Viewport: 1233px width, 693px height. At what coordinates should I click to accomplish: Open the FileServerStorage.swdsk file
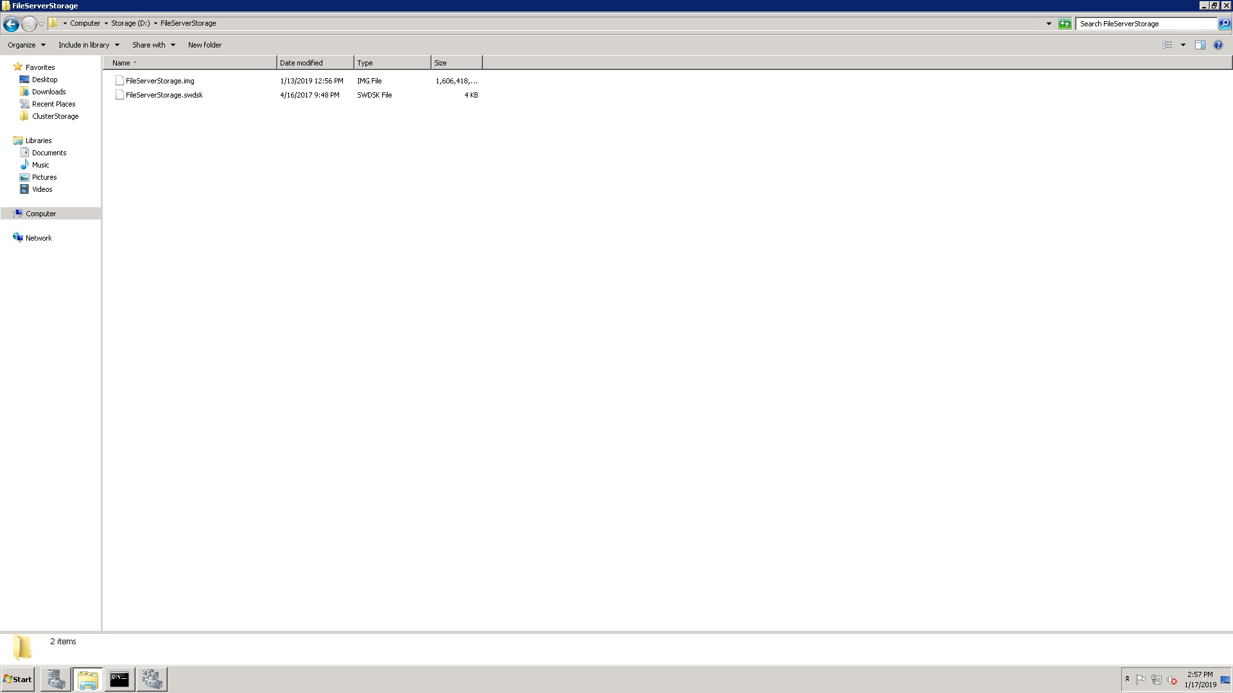[164, 95]
